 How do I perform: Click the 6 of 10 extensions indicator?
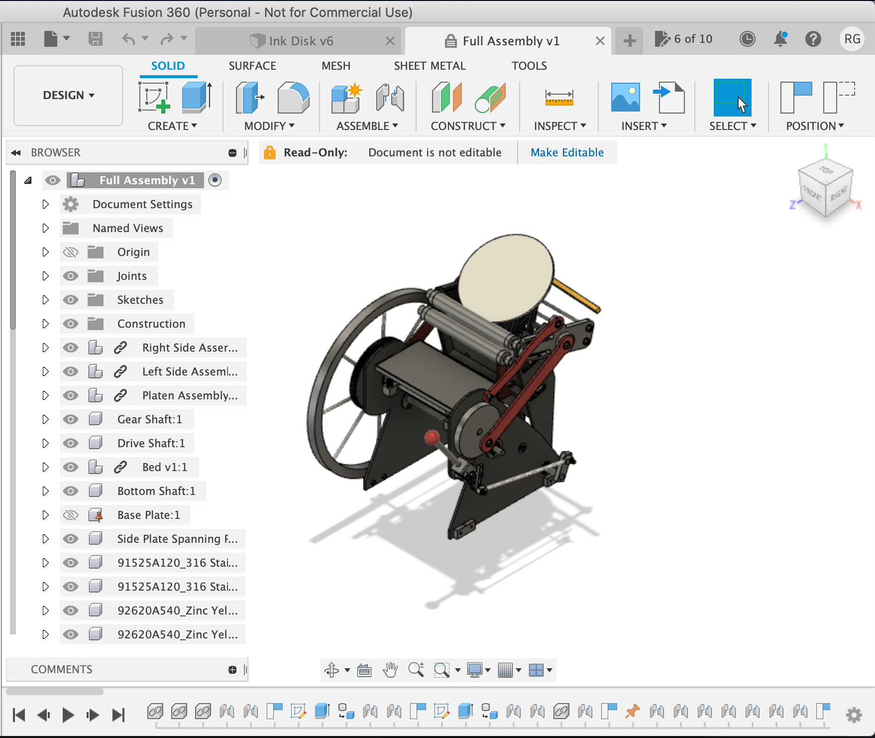pos(684,39)
